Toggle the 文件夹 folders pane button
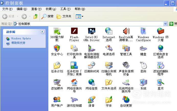This screenshot has height=111, width=177. point(64,17)
